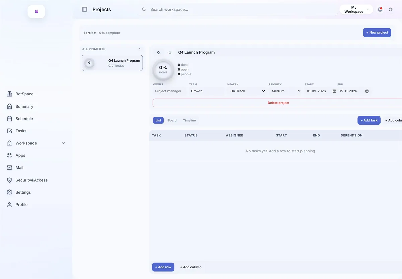Image resolution: width=402 pixels, height=279 pixels.
Task: Open the start date calendar picker
Action: (334, 91)
